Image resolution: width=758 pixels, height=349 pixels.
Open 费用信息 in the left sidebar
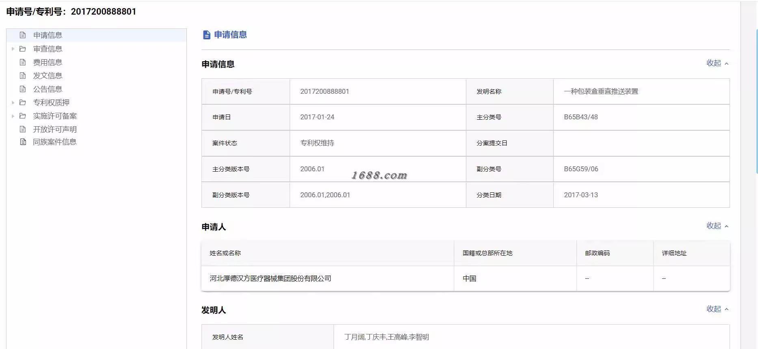48,62
